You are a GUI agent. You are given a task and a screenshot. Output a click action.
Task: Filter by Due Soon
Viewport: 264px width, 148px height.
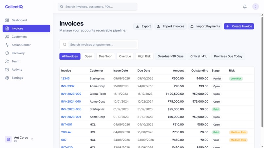[105, 57]
